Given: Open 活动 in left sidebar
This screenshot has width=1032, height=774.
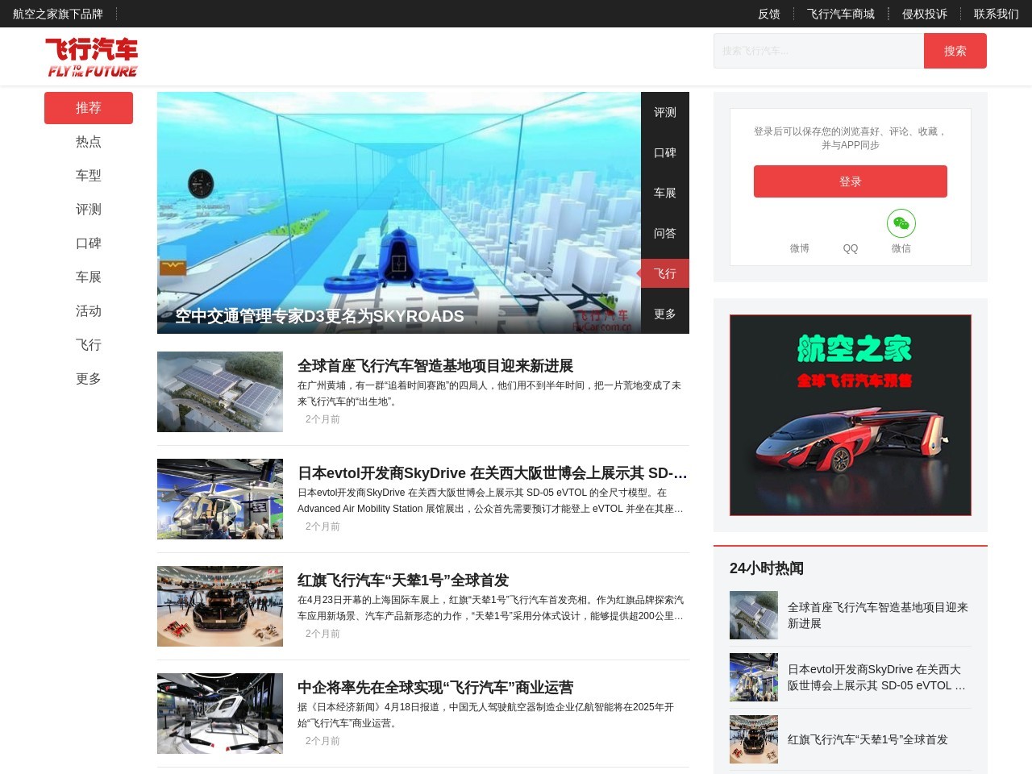Looking at the screenshot, I should [x=89, y=311].
